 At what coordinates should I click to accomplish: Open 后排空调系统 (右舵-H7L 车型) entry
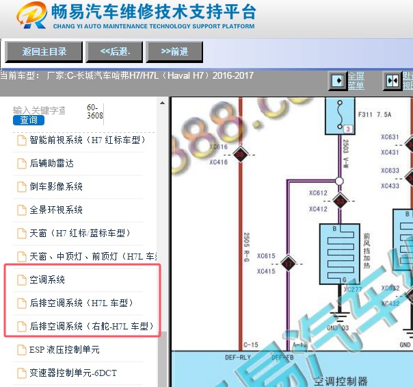92,326
